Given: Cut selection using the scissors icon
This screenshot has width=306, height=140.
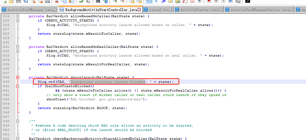Looking at the screenshot, I should (57, 1).
